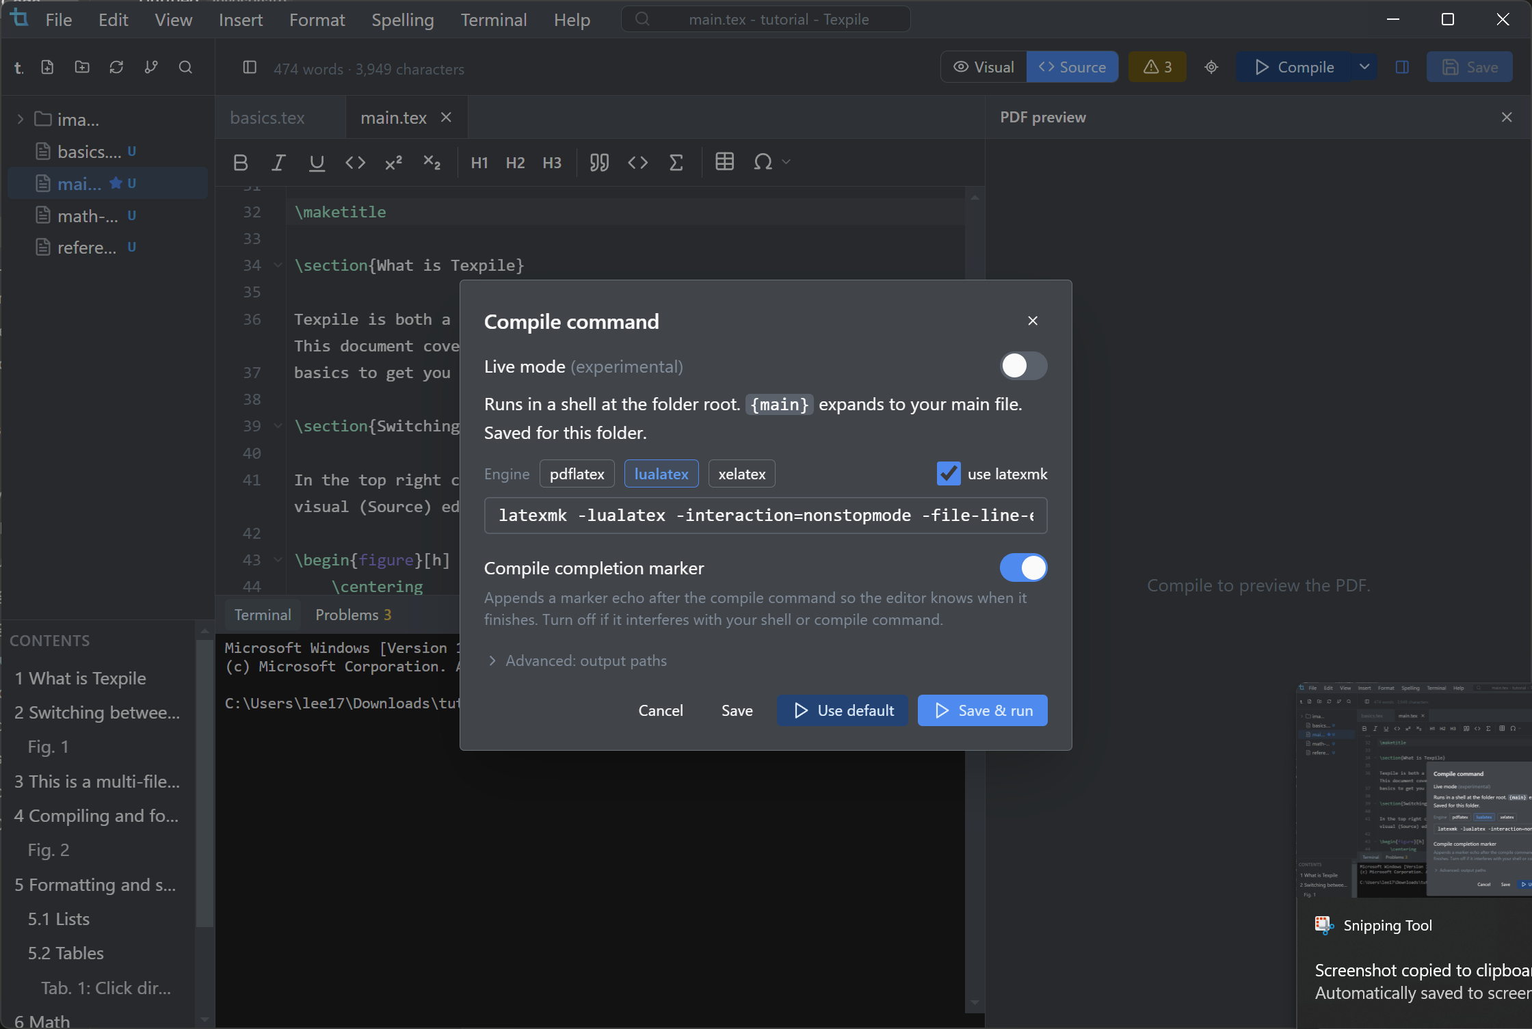Open search from the sidebar icon

(185, 67)
